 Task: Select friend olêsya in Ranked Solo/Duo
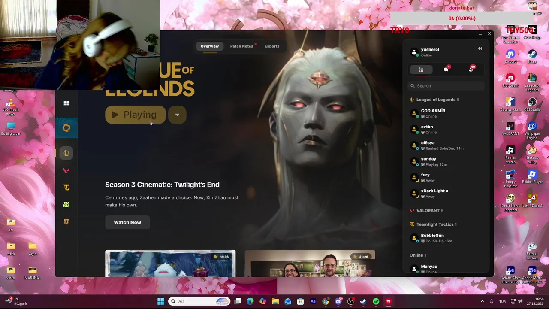click(446, 145)
